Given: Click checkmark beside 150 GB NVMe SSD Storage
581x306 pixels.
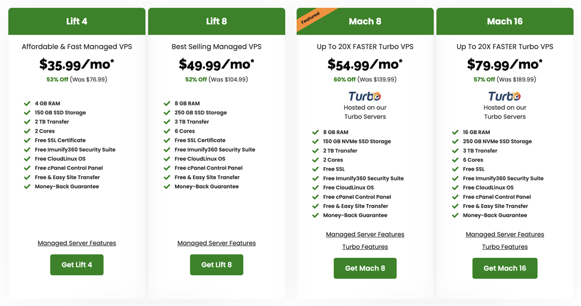Looking at the screenshot, I should (315, 142).
